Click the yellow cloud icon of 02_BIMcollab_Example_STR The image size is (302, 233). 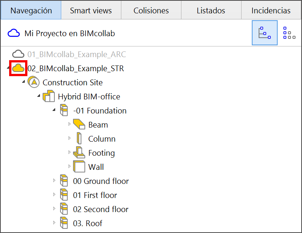[x=18, y=68]
